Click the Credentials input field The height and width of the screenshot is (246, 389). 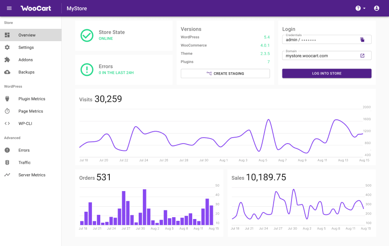click(x=327, y=40)
